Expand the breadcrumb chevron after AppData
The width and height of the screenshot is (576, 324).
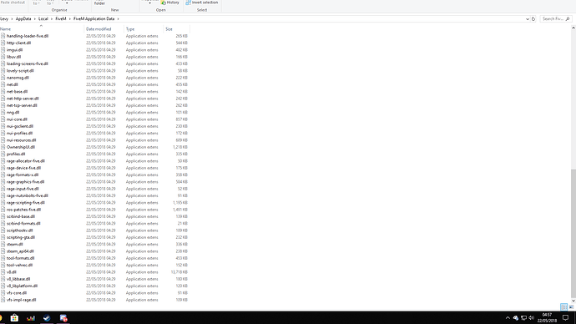coord(35,18)
